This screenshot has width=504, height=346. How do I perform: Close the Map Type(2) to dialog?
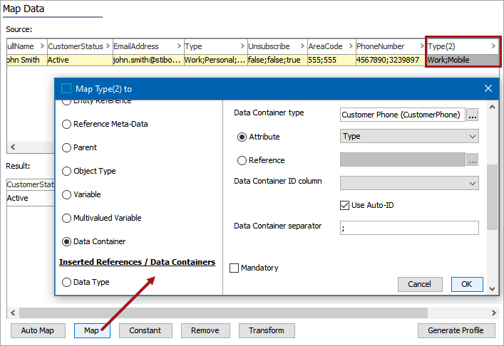click(488, 88)
